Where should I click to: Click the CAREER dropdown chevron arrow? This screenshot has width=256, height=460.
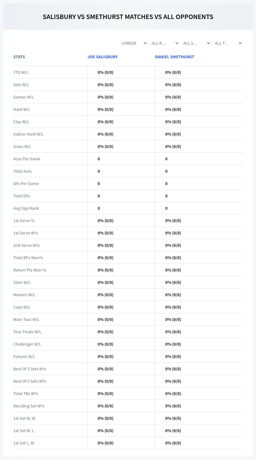point(145,43)
